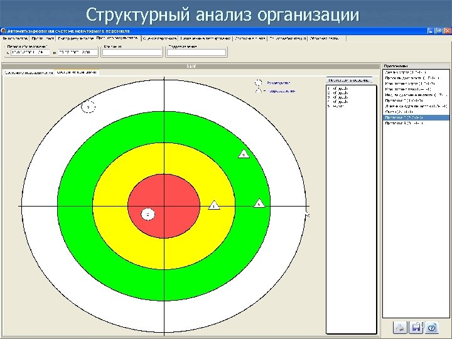Switch to the last main tab Обратная связь
Viewport: 452px width, 339px height.
point(326,38)
